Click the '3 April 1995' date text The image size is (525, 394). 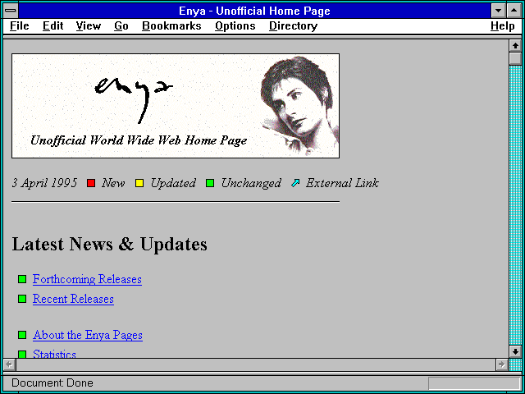tap(44, 183)
